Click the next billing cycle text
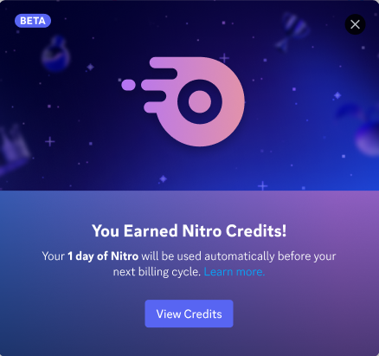Image resolution: width=379 pixels, height=356 pixels. pyautogui.click(x=157, y=272)
